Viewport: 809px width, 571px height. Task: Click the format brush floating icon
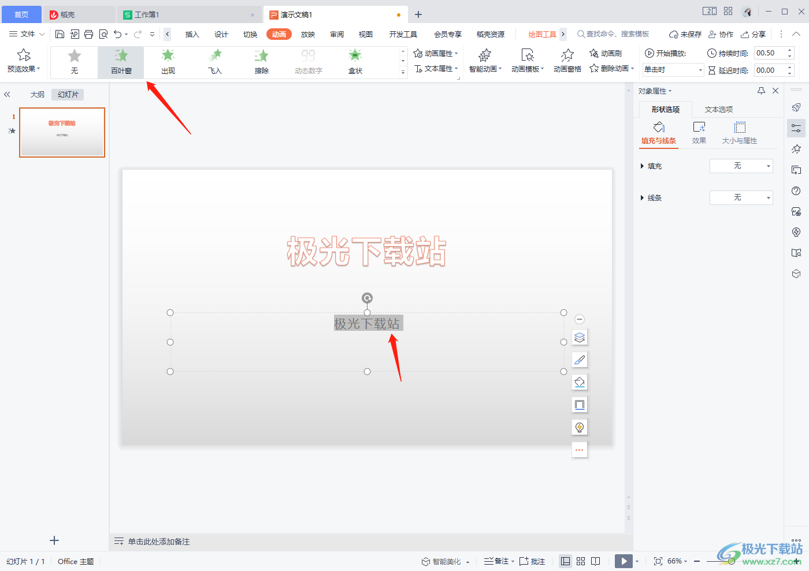(580, 360)
